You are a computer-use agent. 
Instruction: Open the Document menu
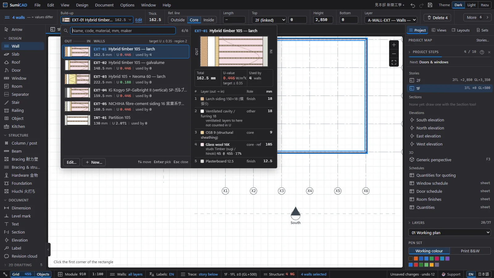point(104,5)
